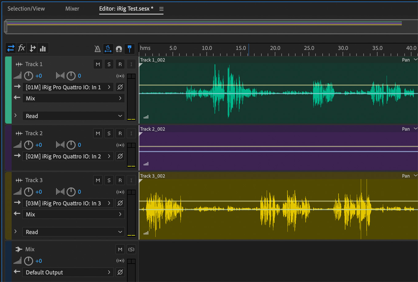
Task: Click the Track 3 Mix output button
Action: [73, 214]
